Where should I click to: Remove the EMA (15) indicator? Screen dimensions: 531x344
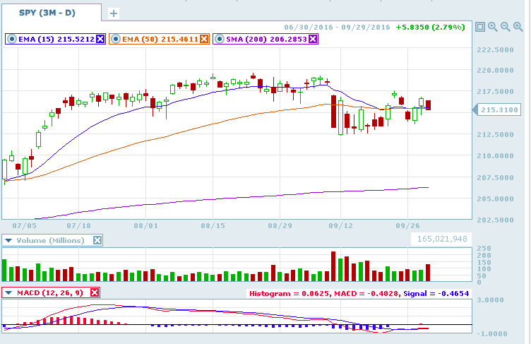(100, 39)
